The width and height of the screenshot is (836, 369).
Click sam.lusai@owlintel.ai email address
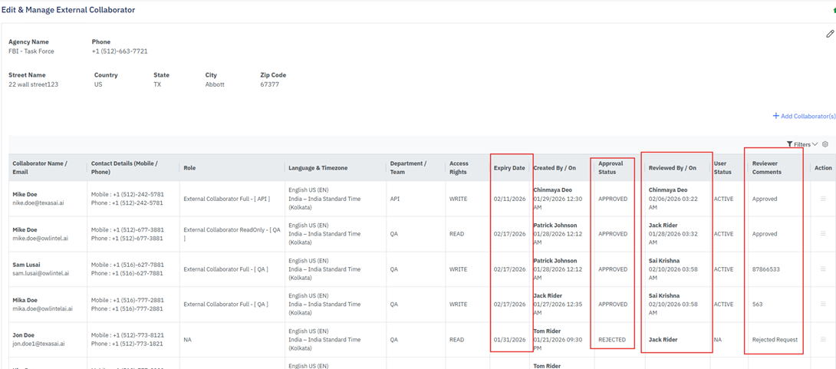pyautogui.click(x=41, y=274)
